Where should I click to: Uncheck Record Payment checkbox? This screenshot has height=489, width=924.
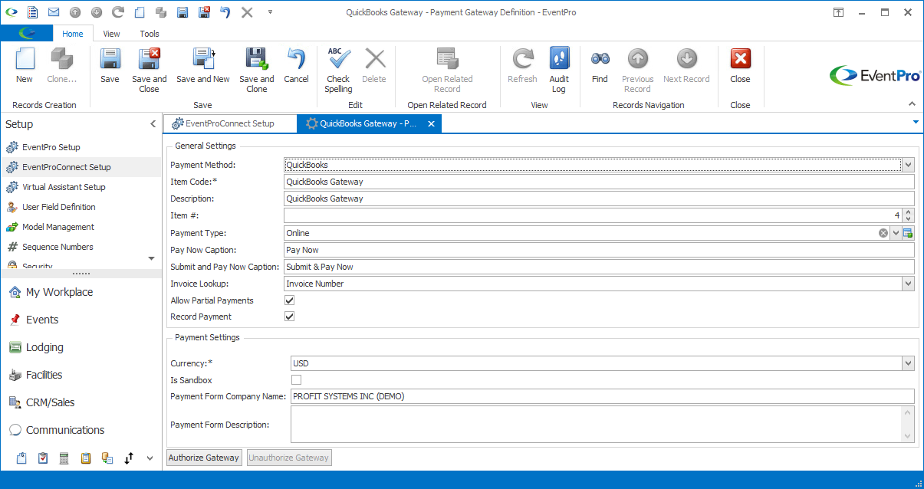pyautogui.click(x=289, y=317)
